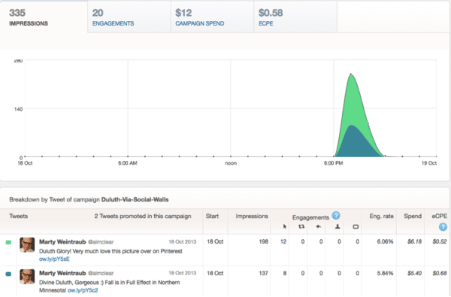Click Marty Weintraub name in Duluth Glory tweet
451x297 pixels.
click(62, 242)
